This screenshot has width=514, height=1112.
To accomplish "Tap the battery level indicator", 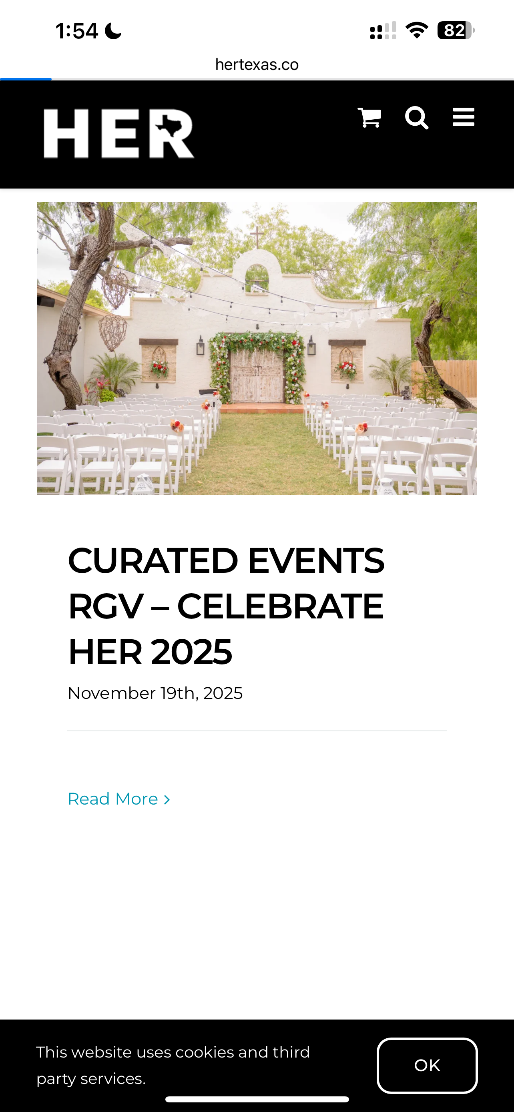I will [456, 31].
